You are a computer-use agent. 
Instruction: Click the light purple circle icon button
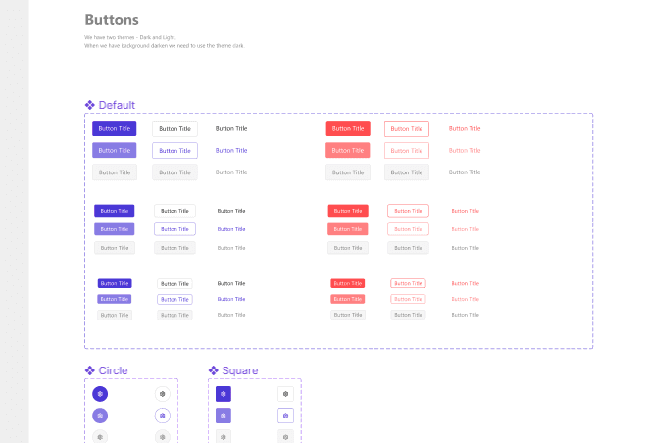coord(100,416)
